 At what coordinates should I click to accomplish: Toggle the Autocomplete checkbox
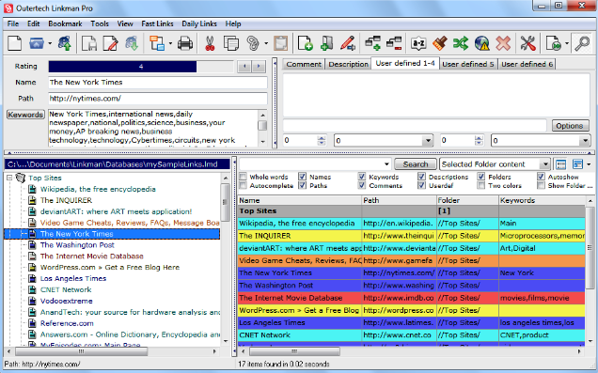coord(243,185)
